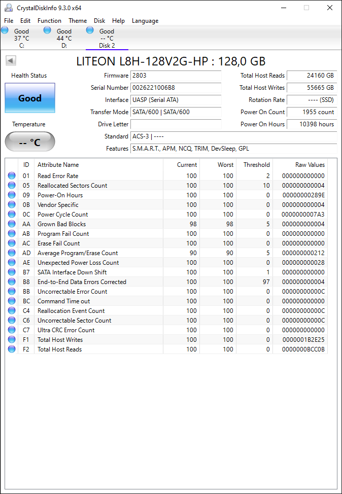This screenshot has height=494, width=342.
Task: Click status orb for Total Host Writes row
Action: [12, 340]
